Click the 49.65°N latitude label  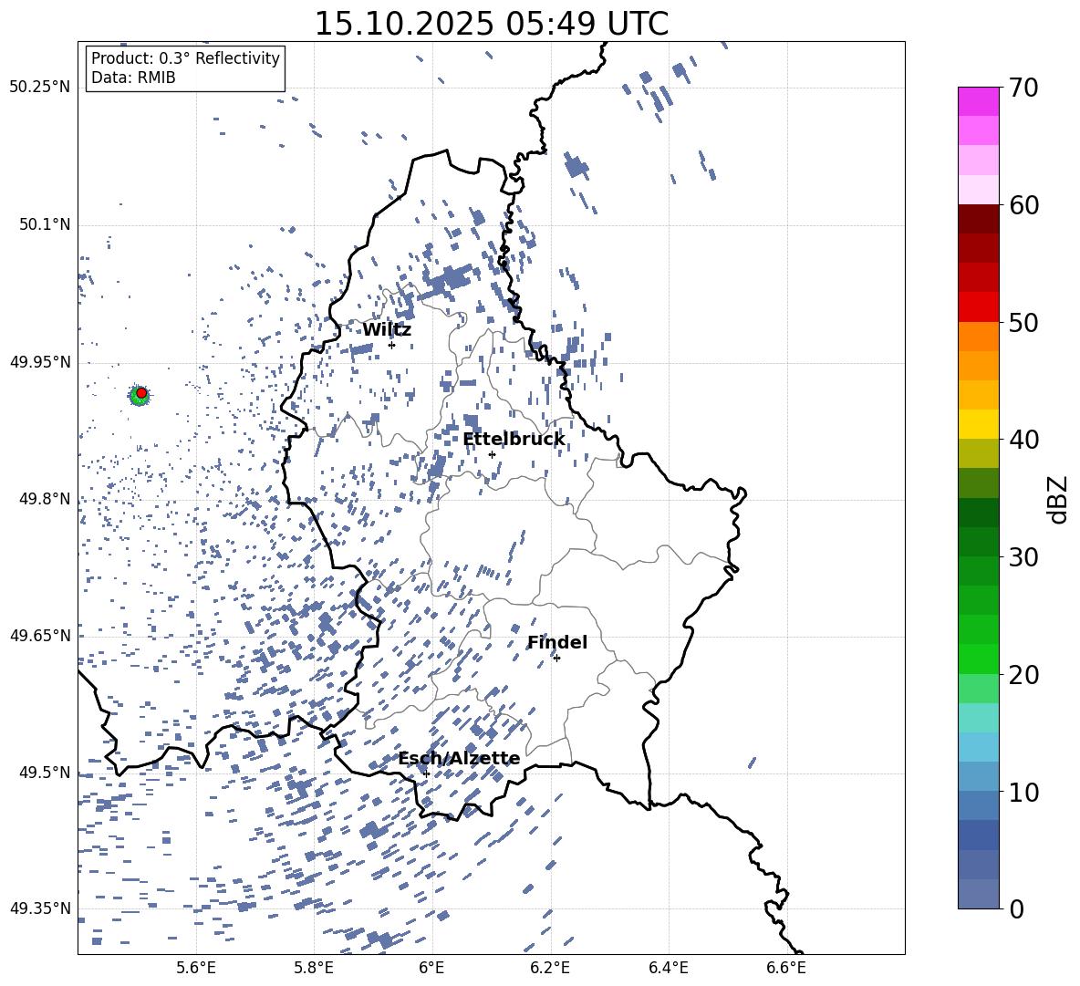(x=40, y=636)
